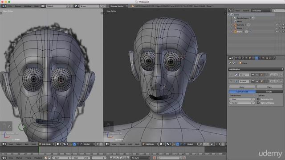Move the Subsurf modifier up

click(x=272, y=81)
